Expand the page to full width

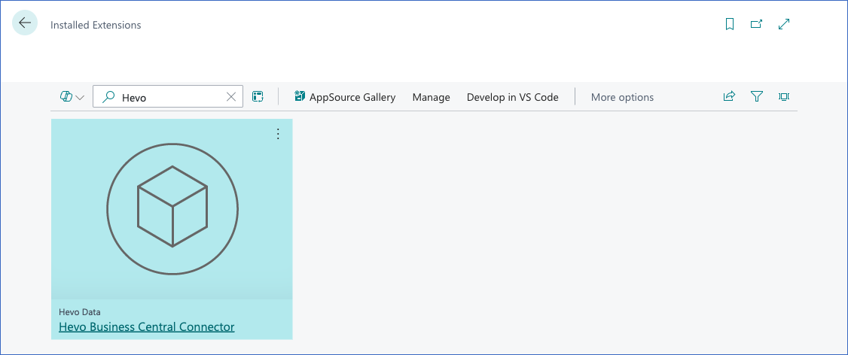784,24
